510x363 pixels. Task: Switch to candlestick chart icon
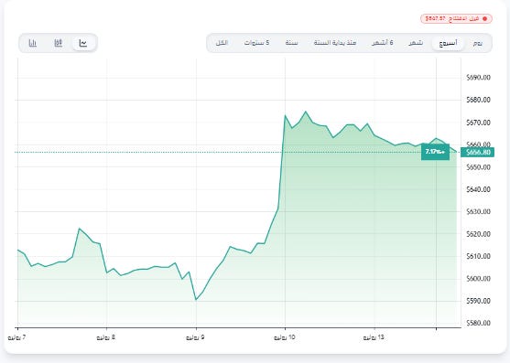click(x=59, y=43)
